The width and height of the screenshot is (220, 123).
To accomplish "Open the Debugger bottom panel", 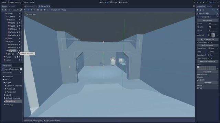I will pos(38,120).
